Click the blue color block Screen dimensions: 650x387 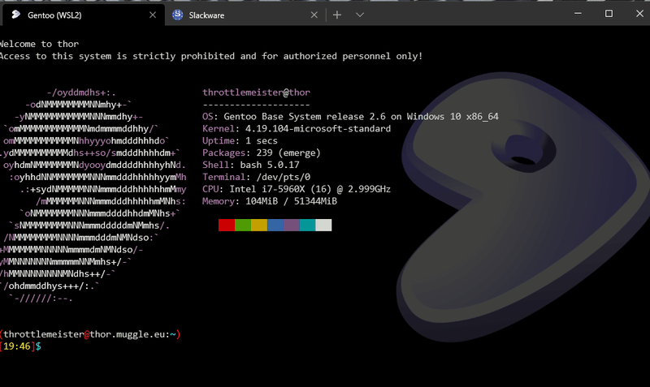pos(275,226)
